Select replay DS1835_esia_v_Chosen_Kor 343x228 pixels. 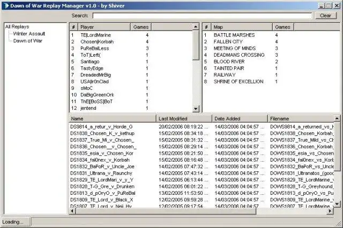[102, 153]
